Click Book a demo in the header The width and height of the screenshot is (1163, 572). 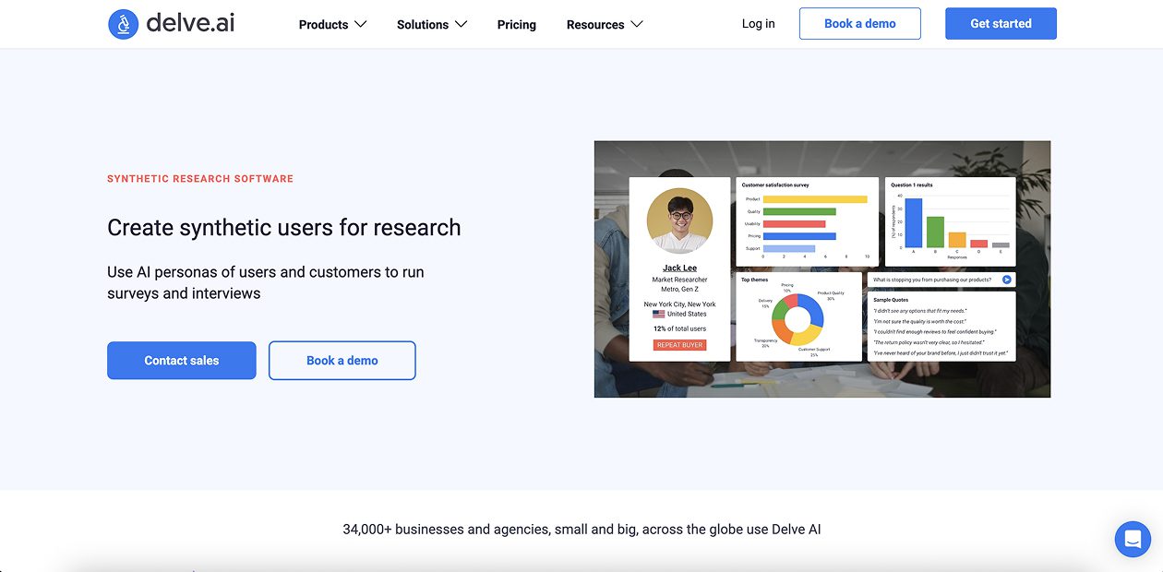coord(859,24)
